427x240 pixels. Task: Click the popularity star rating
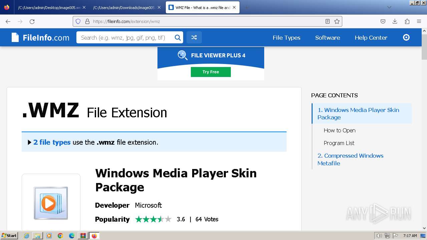coord(153,219)
